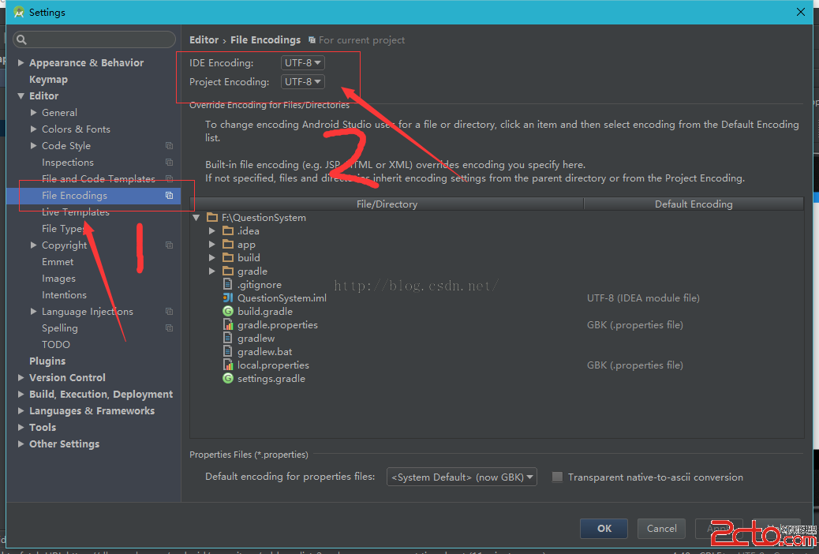The width and height of the screenshot is (819, 554).
Task: Expand Colors & Fonts subsection
Action: tap(33, 129)
